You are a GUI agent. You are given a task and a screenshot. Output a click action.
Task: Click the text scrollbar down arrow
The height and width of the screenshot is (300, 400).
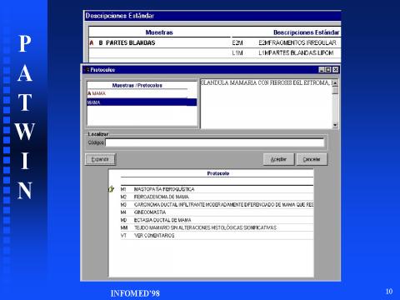[x=335, y=125]
